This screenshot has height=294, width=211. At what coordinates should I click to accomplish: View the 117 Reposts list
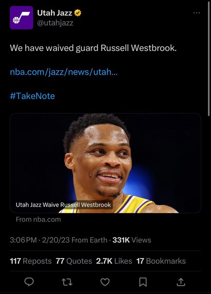pyautogui.click(x=31, y=261)
